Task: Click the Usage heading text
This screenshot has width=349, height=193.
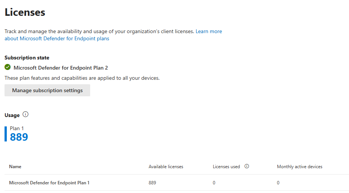Action: pyautogui.click(x=12, y=115)
